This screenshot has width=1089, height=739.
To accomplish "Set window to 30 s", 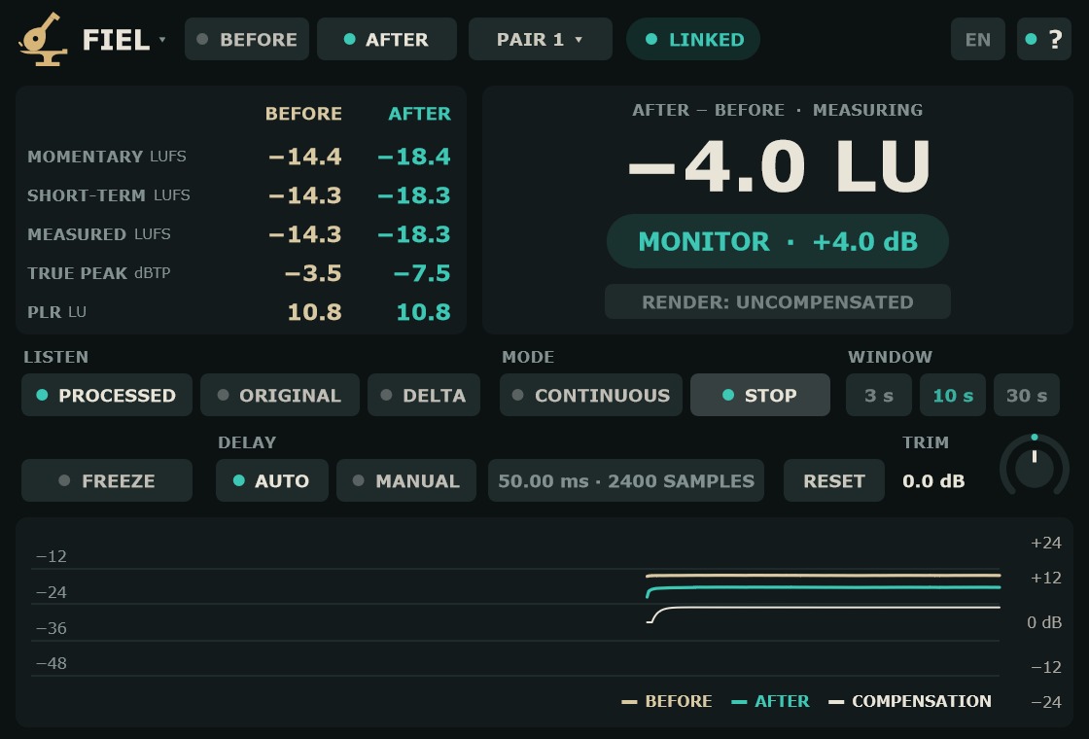I will (1027, 395).
